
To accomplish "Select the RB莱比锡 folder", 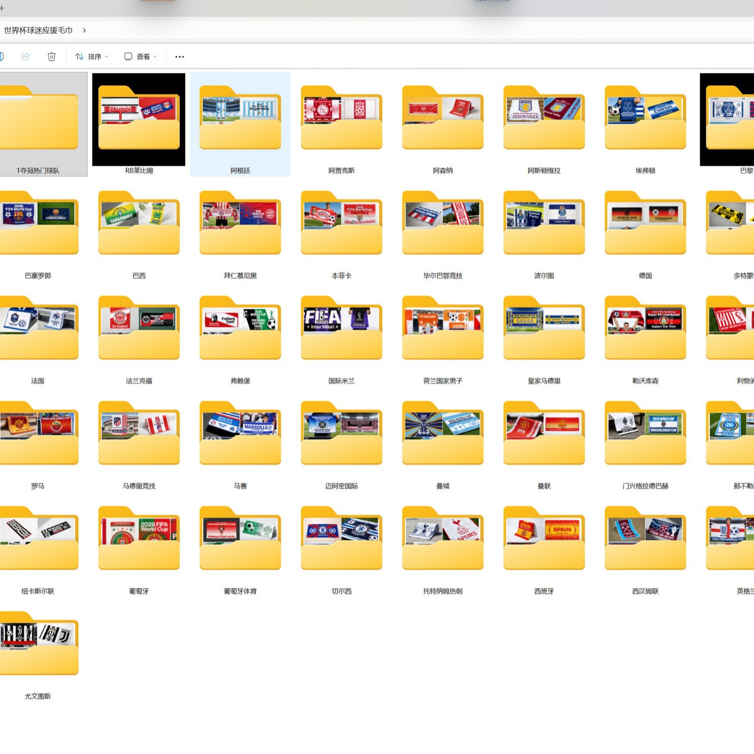I will click(139, 118).
